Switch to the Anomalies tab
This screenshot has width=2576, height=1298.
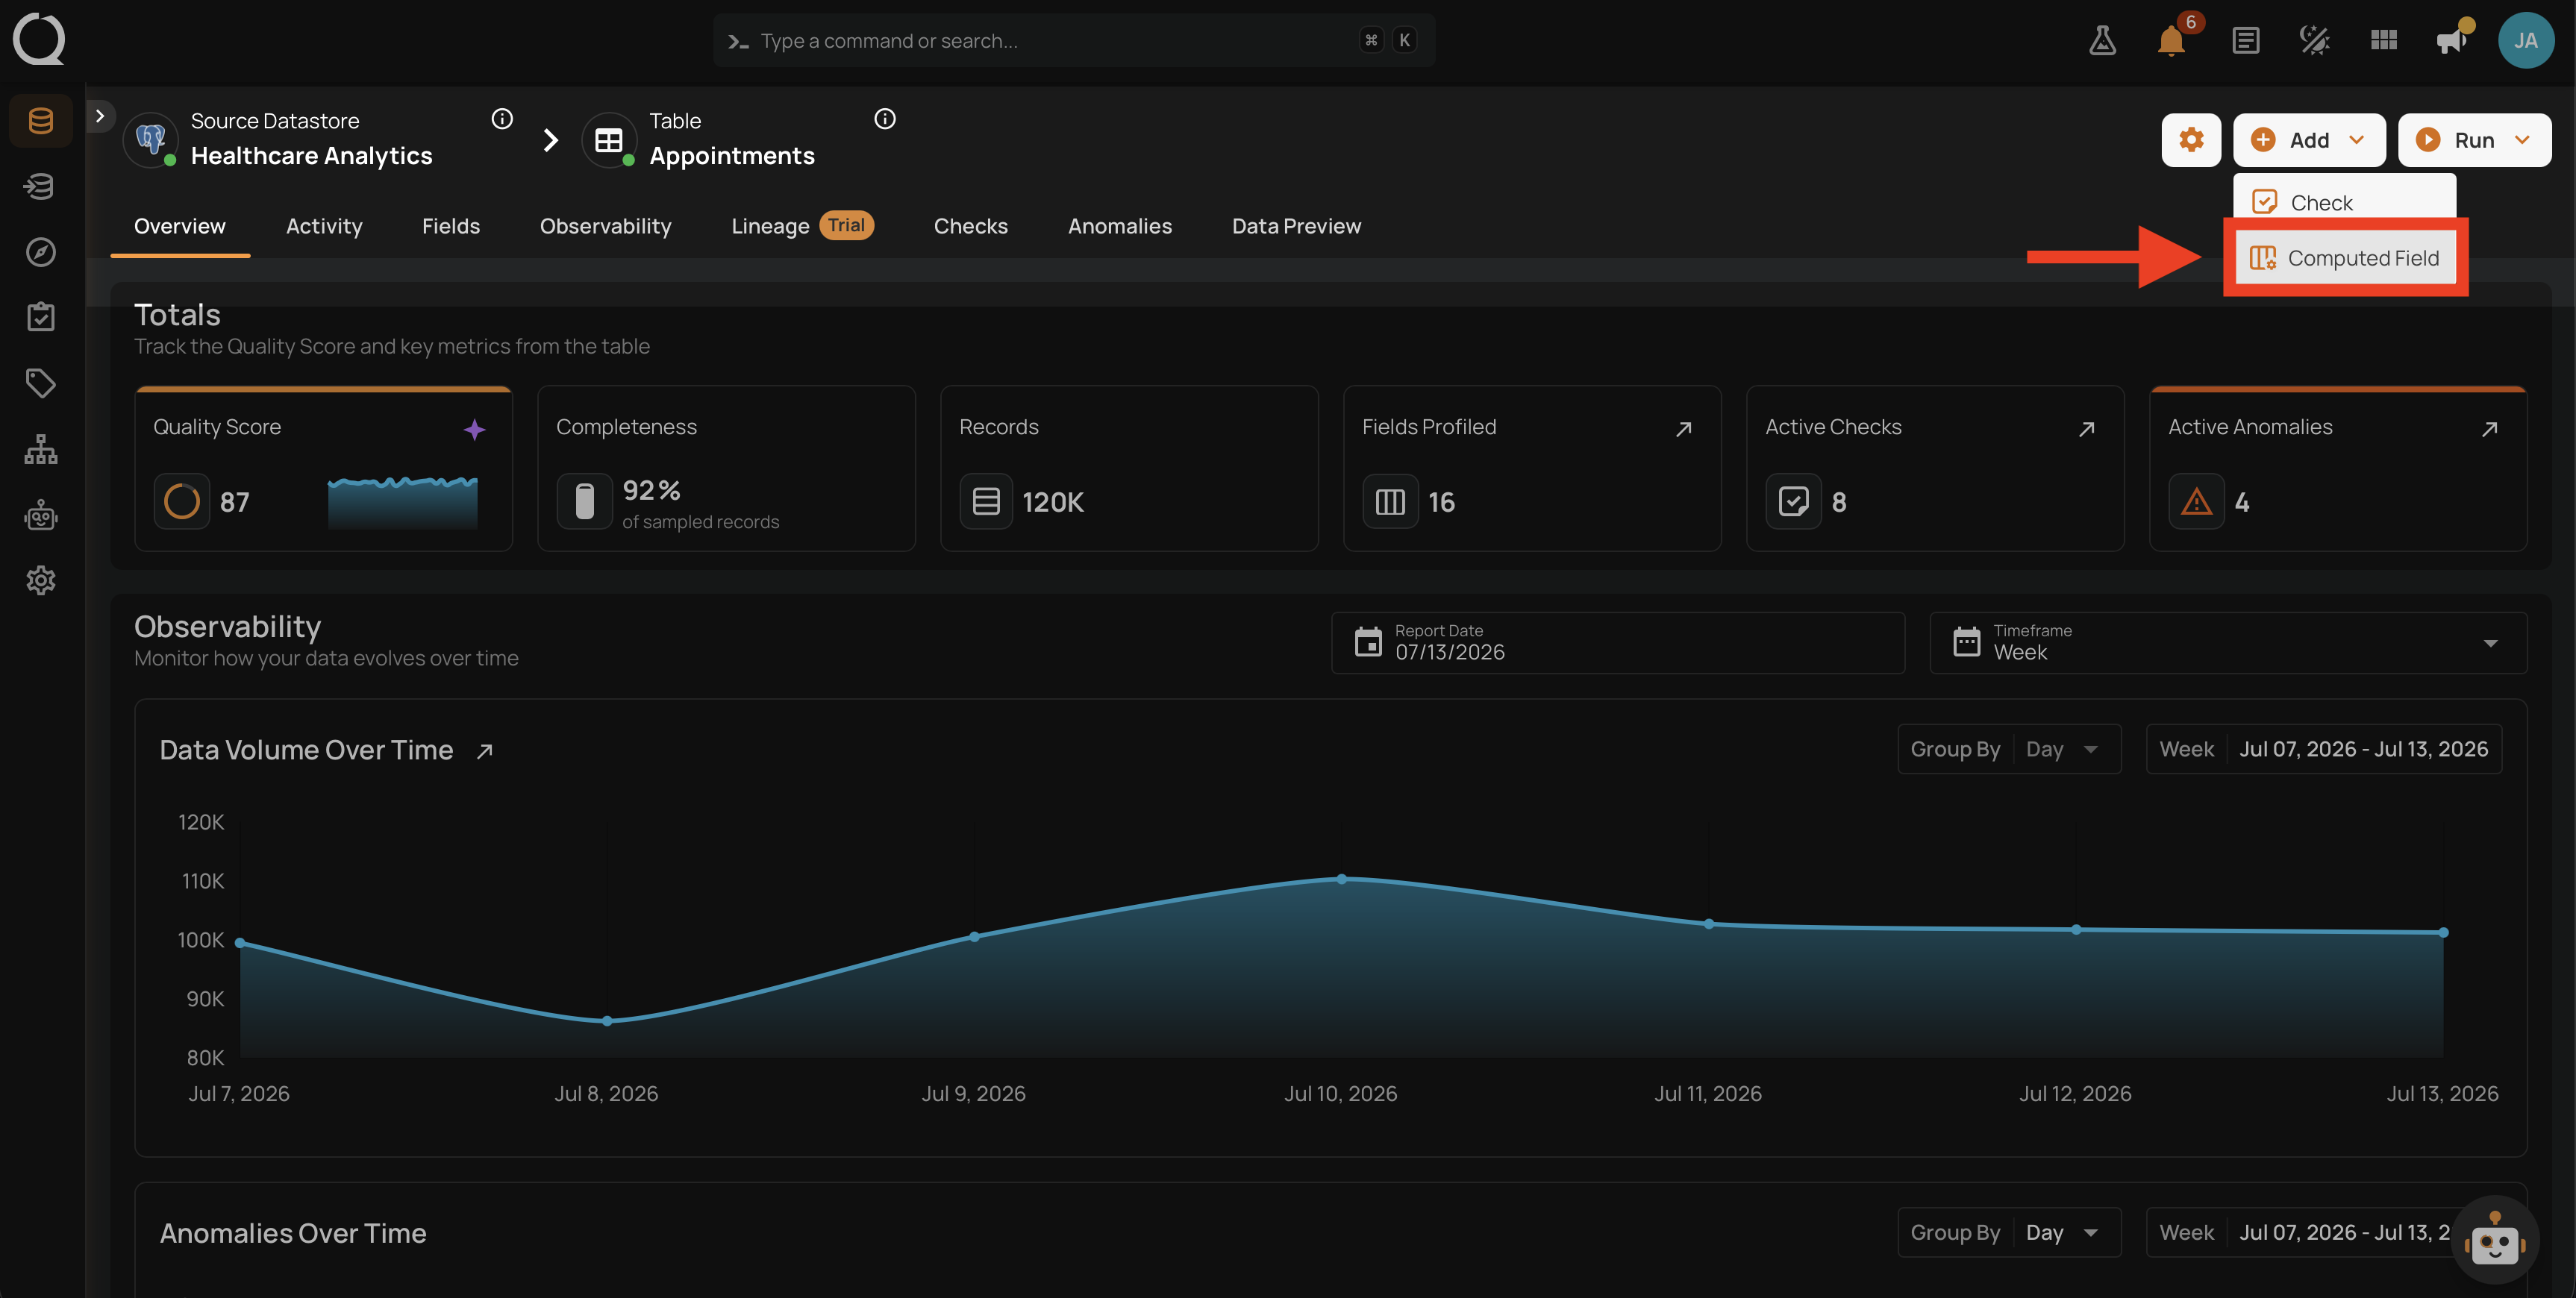click(1119, 226)
